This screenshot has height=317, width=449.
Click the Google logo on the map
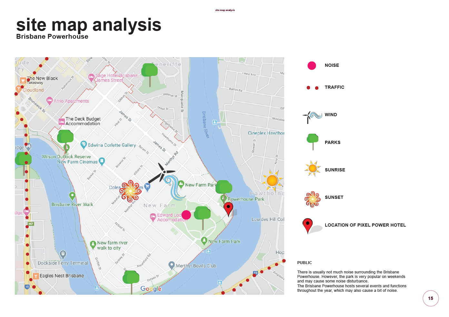(151, 289)
